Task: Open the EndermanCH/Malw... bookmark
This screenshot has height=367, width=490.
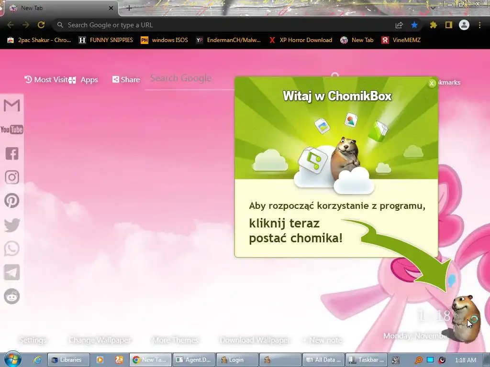Action: click(x=228, y=40)
